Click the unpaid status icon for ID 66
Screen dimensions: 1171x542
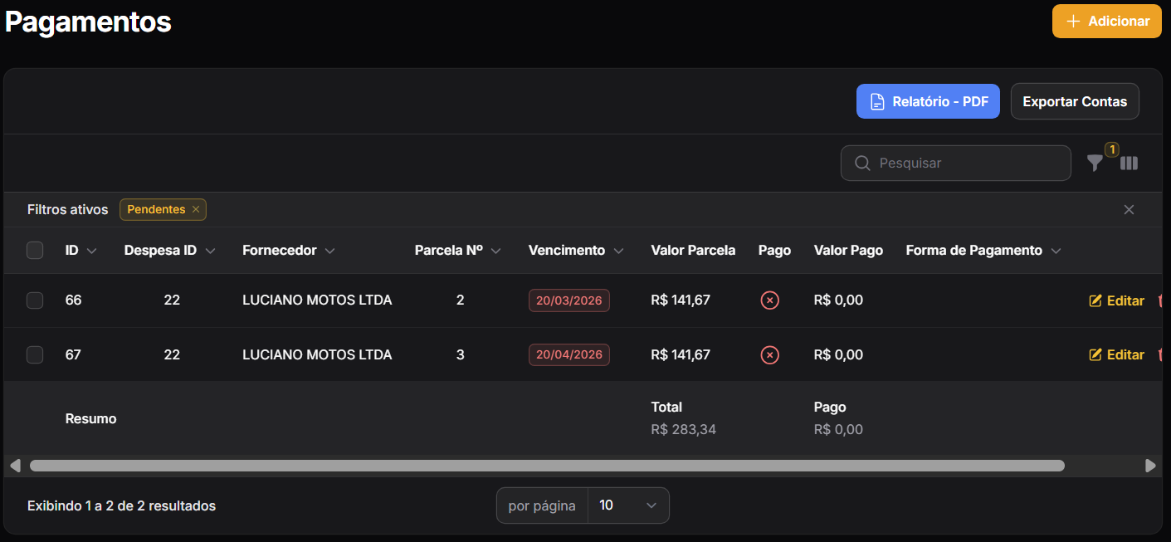click(770, 300)
